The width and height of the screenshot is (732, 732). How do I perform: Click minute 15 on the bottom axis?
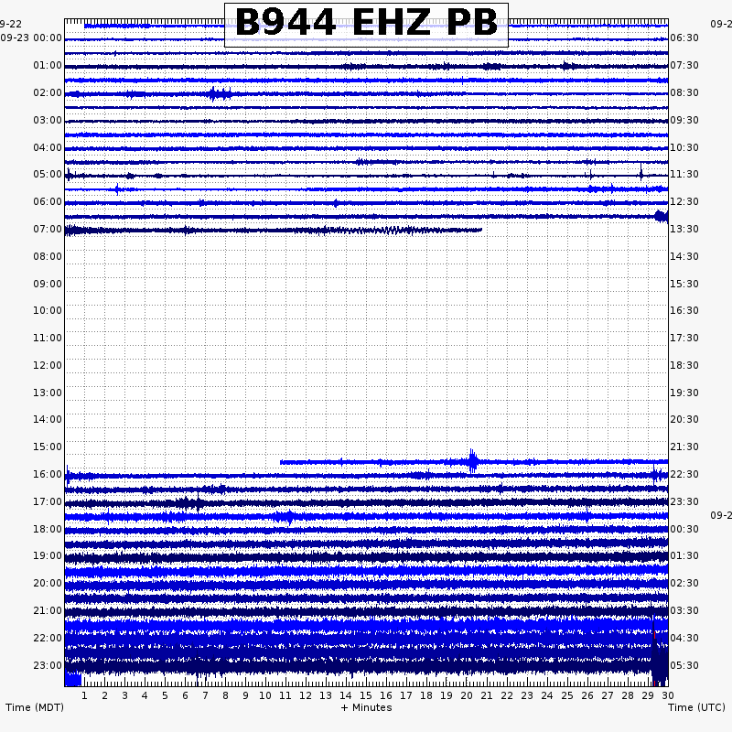(366, 695)
